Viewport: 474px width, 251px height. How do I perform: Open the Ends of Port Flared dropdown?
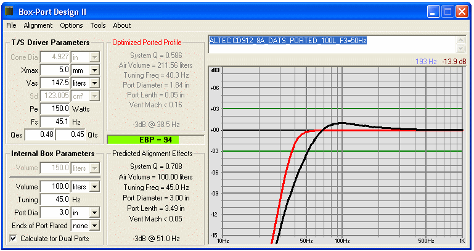95,226
